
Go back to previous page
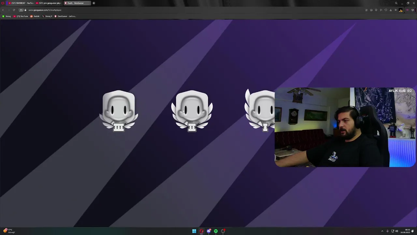[x=3, y=10]
